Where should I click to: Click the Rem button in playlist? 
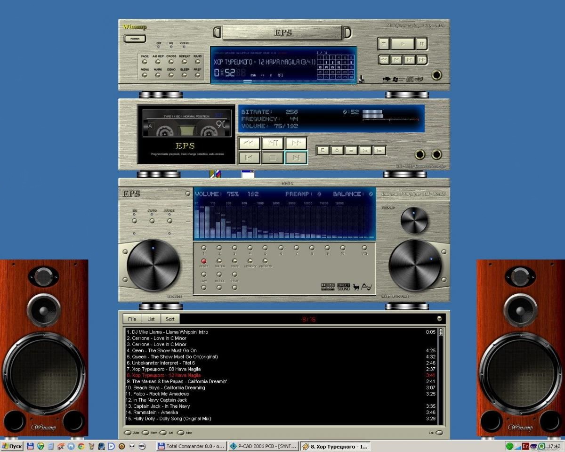145,433
